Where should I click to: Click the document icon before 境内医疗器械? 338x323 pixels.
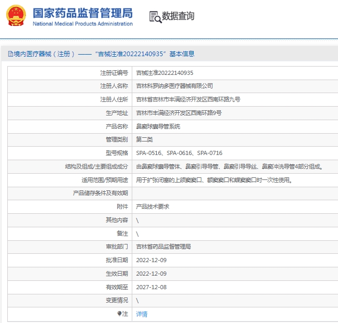coord(10,54)
